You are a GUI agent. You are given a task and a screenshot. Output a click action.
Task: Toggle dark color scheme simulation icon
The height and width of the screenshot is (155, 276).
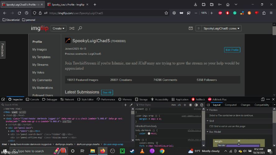[x=196, y=105]
